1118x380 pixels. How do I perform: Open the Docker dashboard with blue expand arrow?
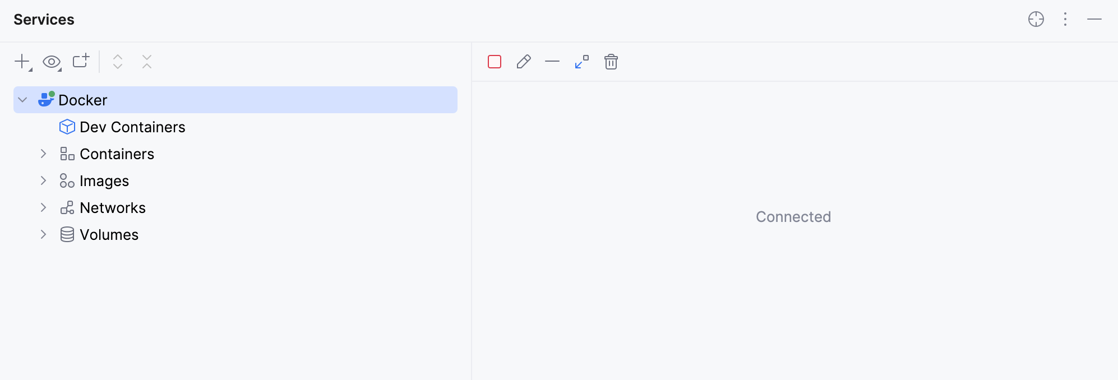[581, 62]
